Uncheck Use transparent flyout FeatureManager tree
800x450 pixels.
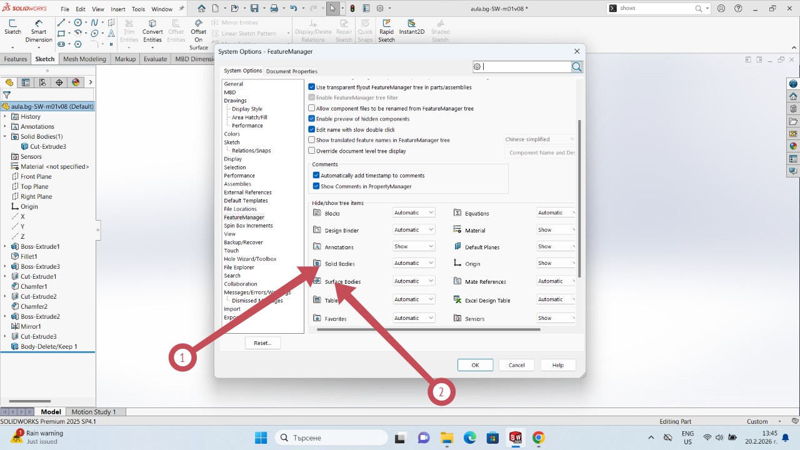pos(312,87)
